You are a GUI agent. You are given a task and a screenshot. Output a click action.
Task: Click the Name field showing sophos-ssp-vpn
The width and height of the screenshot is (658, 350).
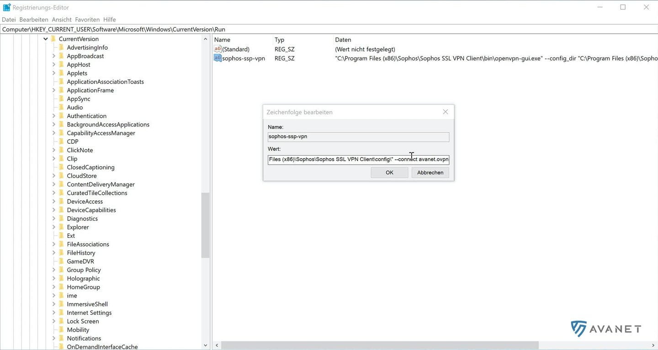(359, 137)
